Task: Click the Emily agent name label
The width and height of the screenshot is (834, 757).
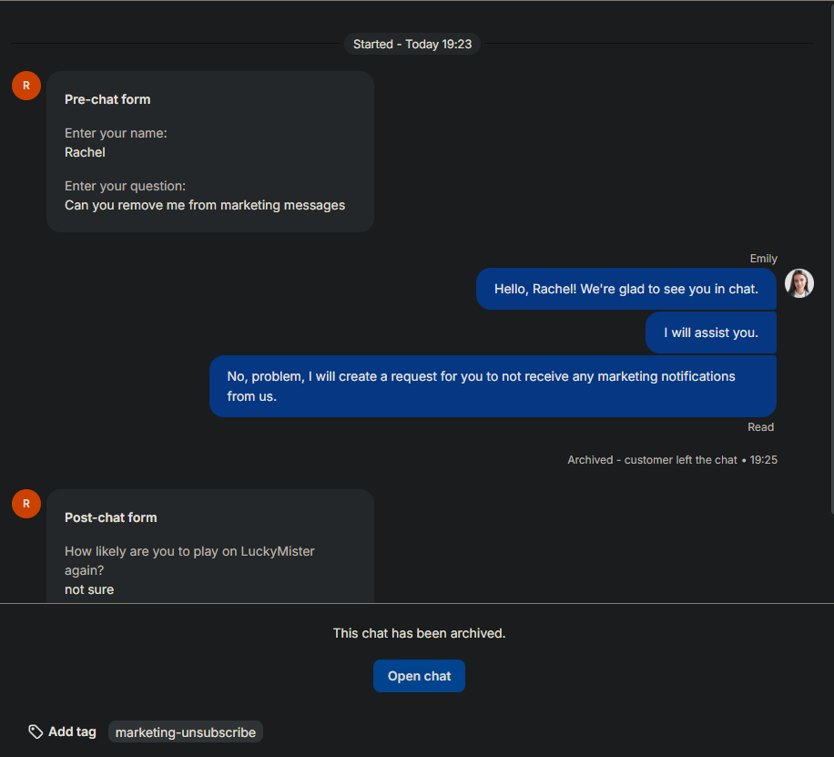Action: [763, 259]
